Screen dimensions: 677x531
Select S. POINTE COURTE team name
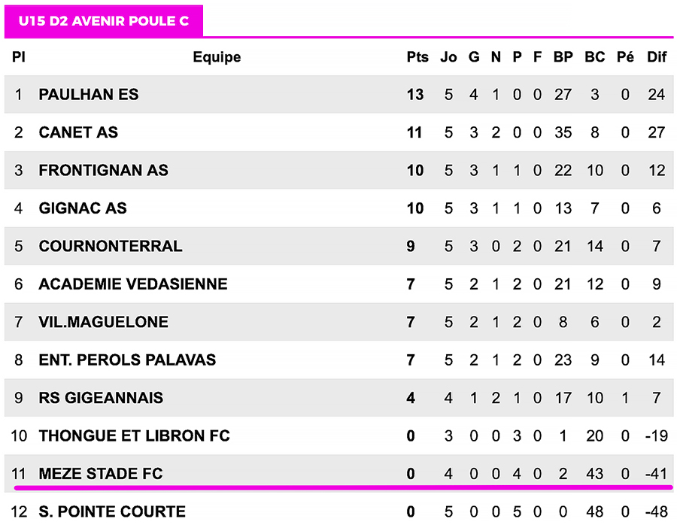112,512
